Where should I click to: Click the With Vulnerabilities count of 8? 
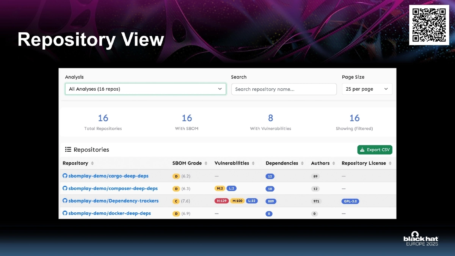tap(270, 118)
